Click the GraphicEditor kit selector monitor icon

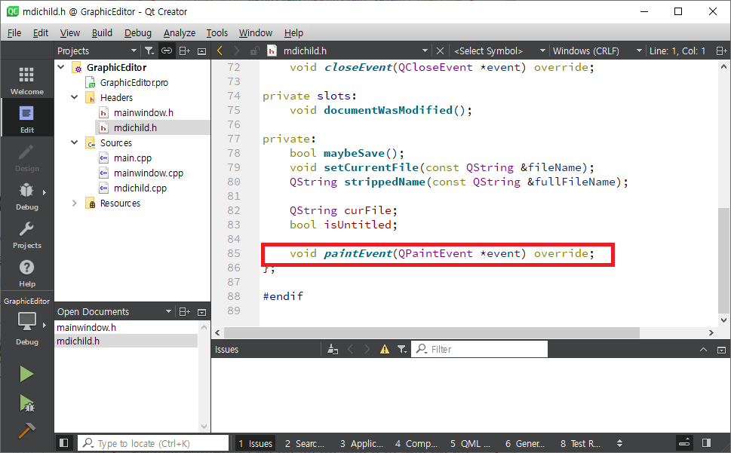click(26, 321)
